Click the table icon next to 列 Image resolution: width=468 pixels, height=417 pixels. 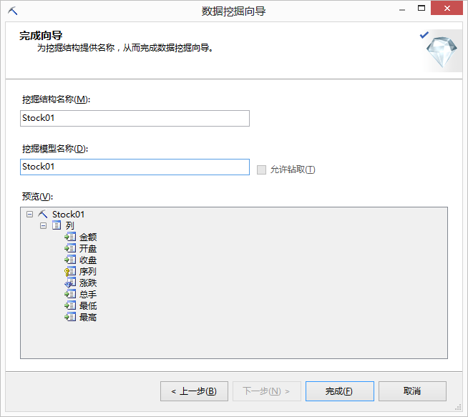(57, 225)
